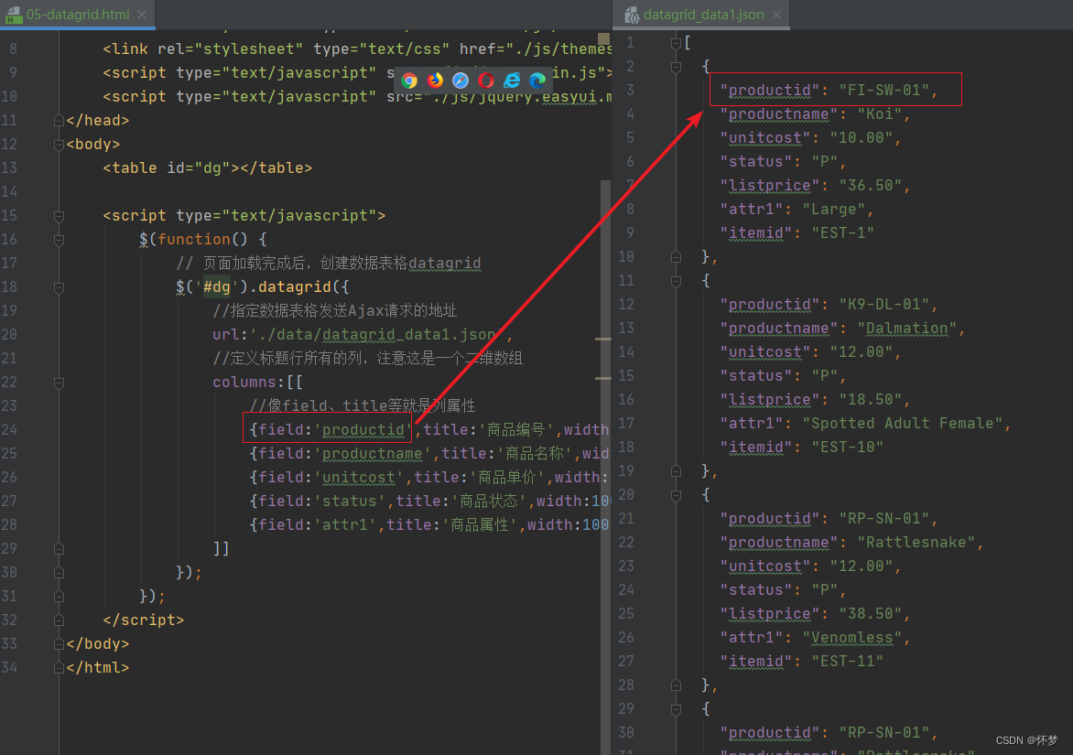Click "Venomless" attr1 value in JSON
This screenshot has width=1073, height=755.
point(851,637)
